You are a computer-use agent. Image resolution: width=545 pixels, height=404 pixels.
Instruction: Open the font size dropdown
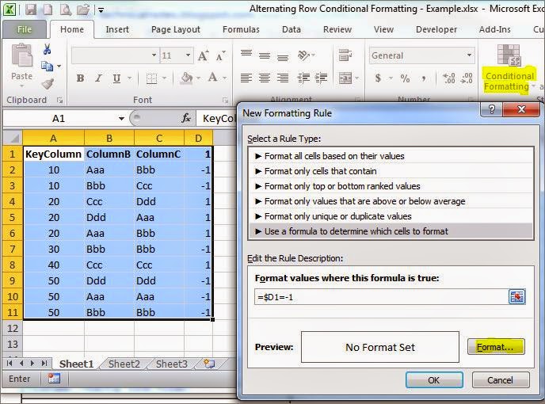tap(188, 55)
